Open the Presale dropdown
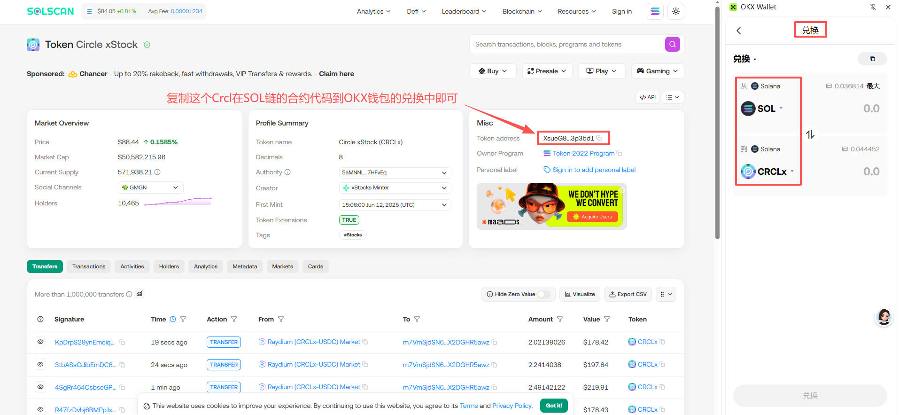This screenshot has height=415, width=899. (547, 71)
